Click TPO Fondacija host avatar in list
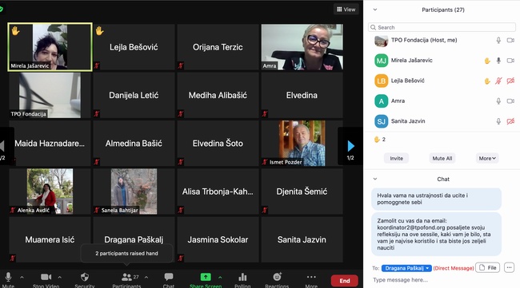Viewport: 520px width, 288px height. tap(381, 41)
